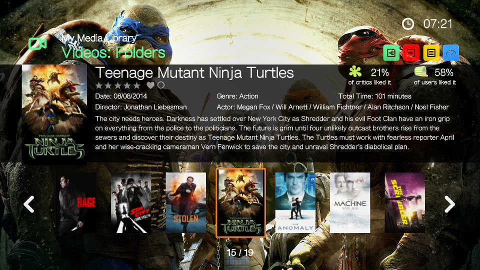Select the Rage movie poster
Viewport: 480px width, 270px height.
point(76,202)
